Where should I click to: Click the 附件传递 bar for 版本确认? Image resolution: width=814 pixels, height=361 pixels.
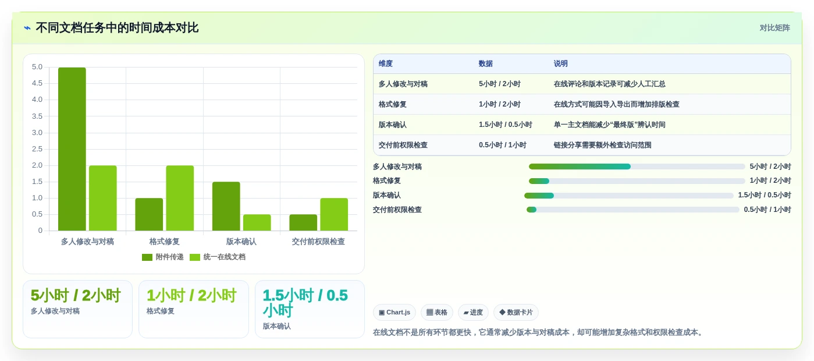pyautogui.click(x=226, y=206)
